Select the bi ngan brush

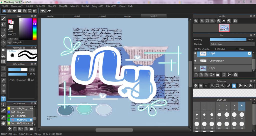pyautogui.click(x=20, y=112)
